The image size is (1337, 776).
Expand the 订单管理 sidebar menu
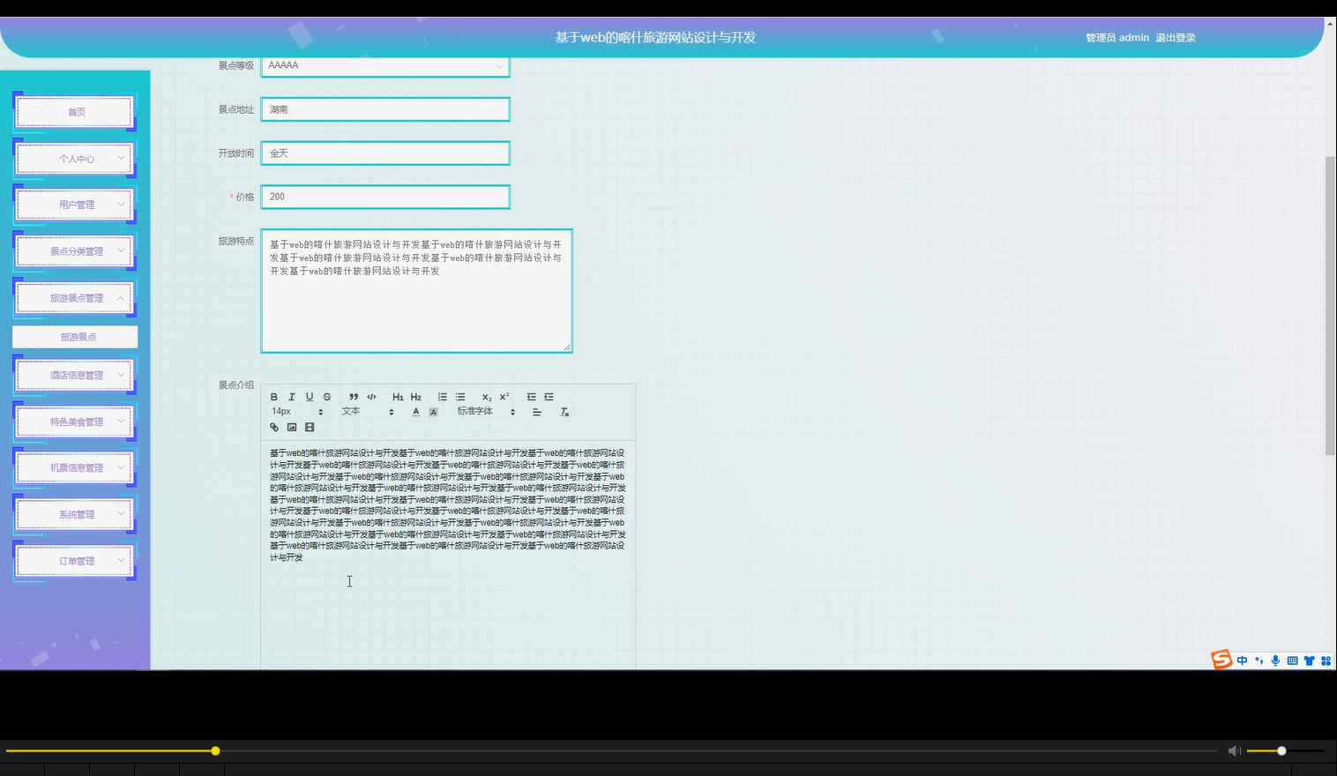(76, 561)
